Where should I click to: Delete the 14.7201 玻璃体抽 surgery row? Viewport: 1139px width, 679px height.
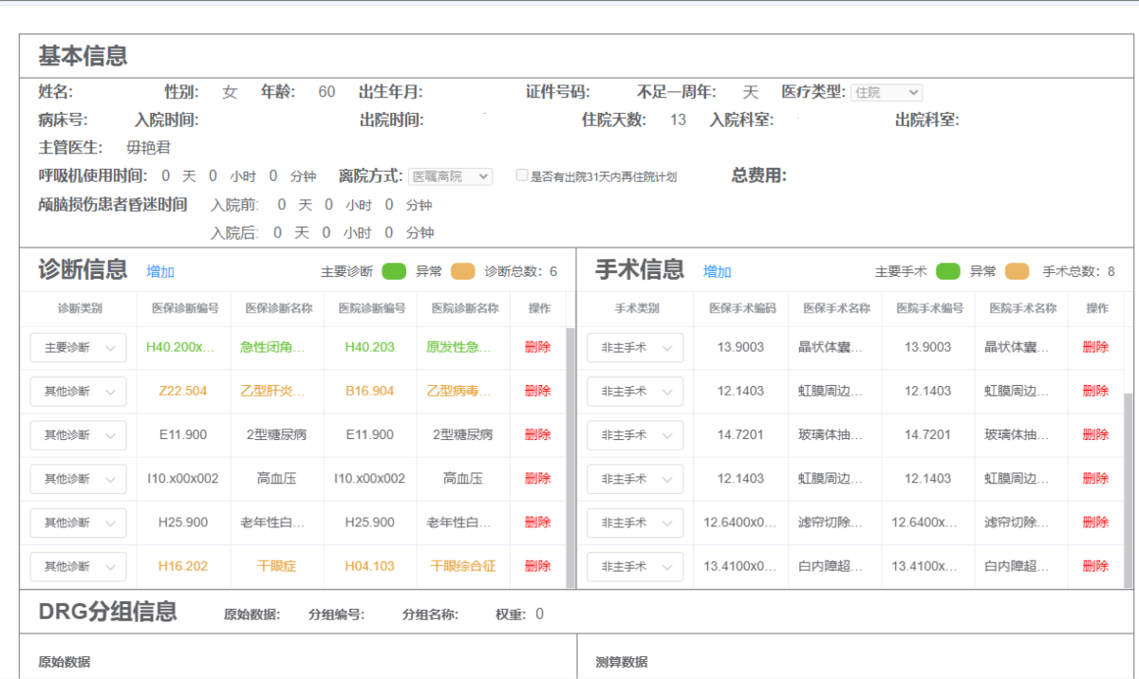[1095, 434]
